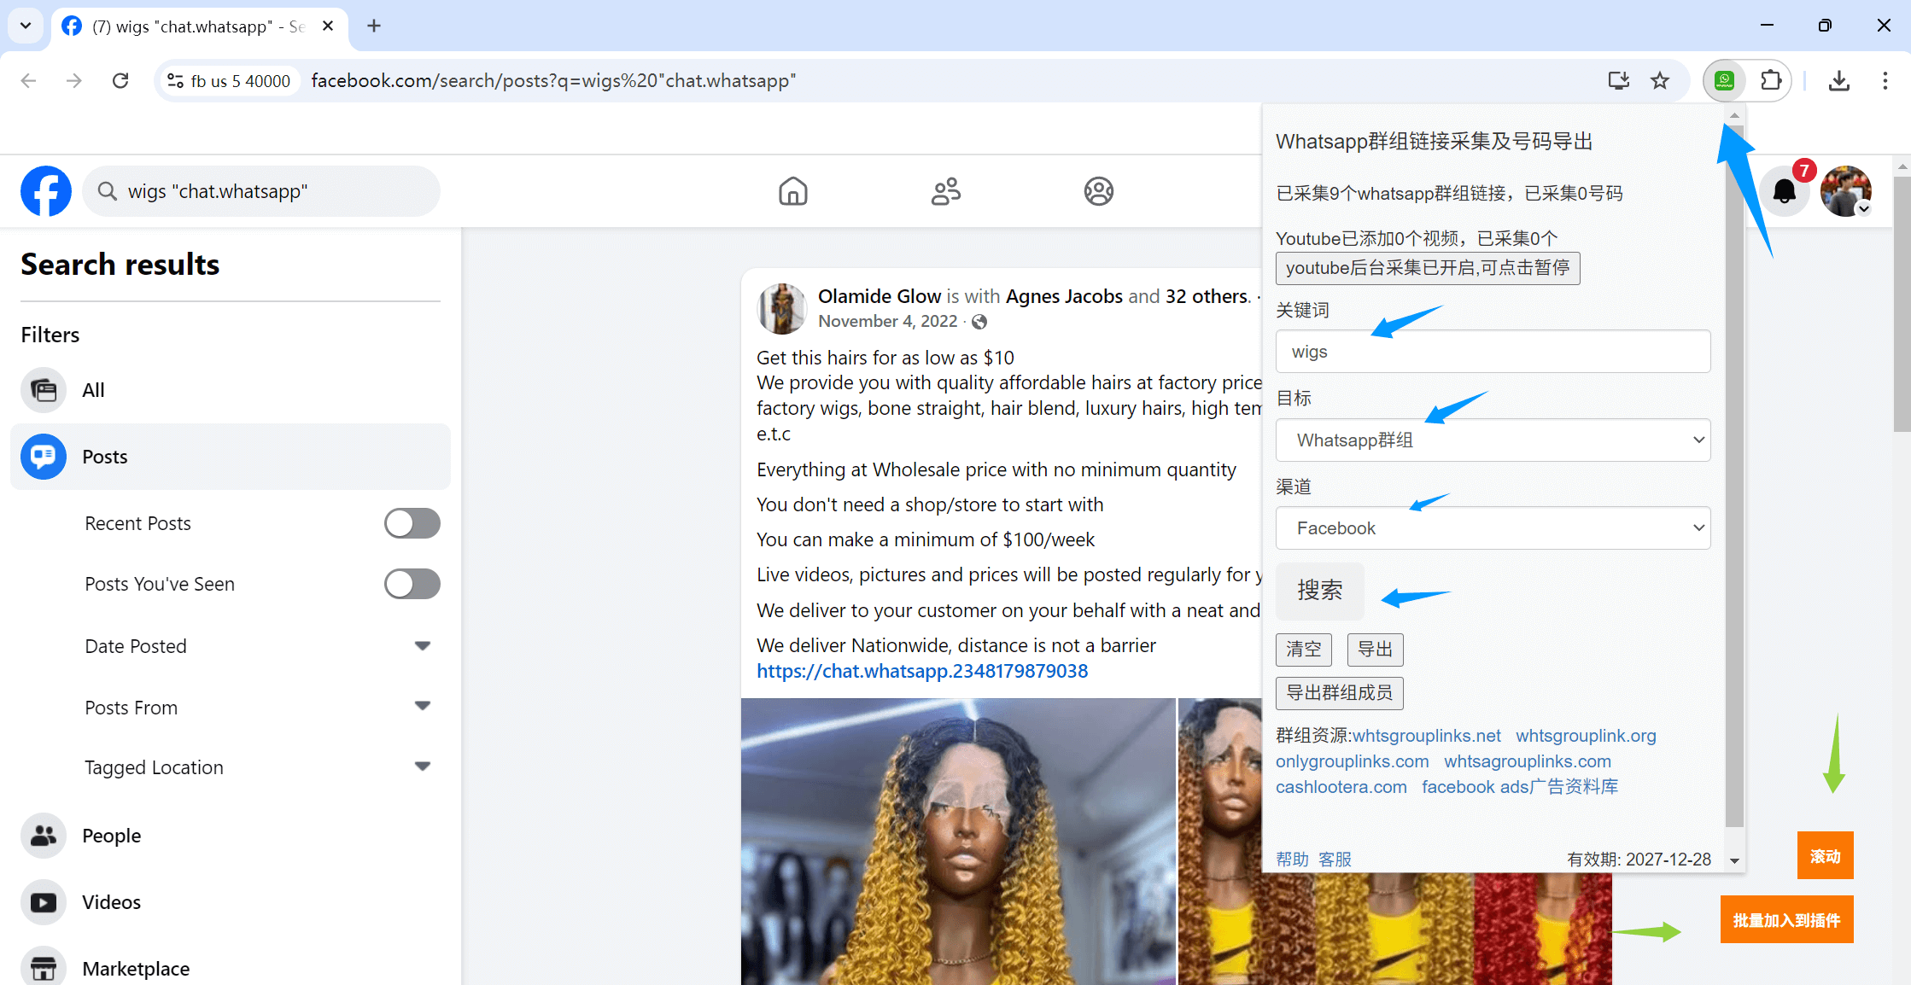The width and height of the screenshot is (1911, 985).
Task: Open the Facebook Home icon
Action: [x=792, y=191]
